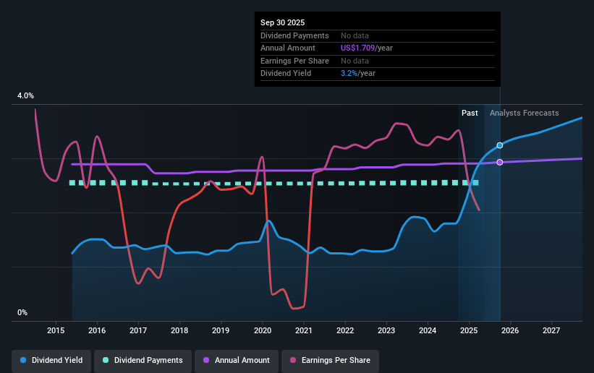Viewport: 594px width, 373px height.
Task: Click the Sep 30 2025 tooltip date
Action: coord(283,22)
